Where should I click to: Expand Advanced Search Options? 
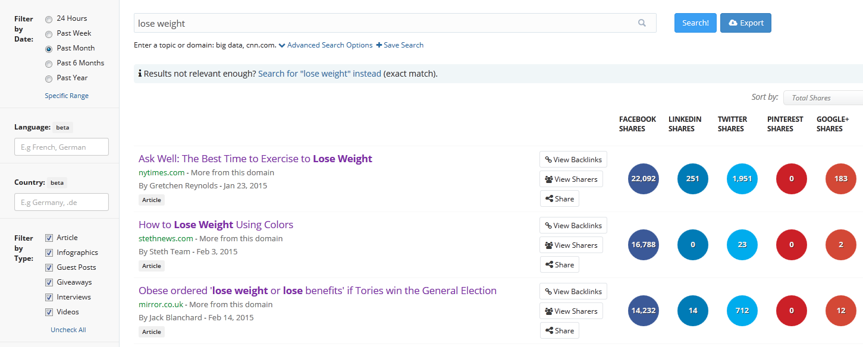click(325, 45)
